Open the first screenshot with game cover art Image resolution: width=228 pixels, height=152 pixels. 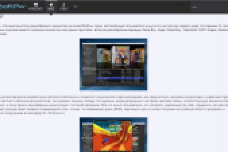click(x=113, y=64)
